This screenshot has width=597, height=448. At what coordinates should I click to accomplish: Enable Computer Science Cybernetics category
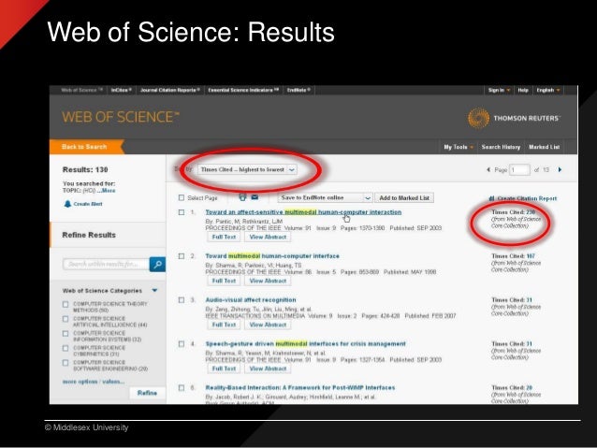click(66, 348)
